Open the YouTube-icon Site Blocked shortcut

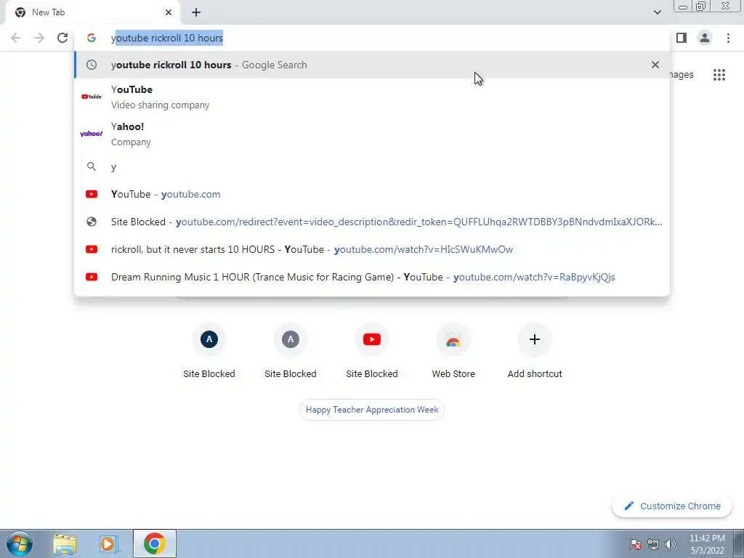[x=372, y=351]
